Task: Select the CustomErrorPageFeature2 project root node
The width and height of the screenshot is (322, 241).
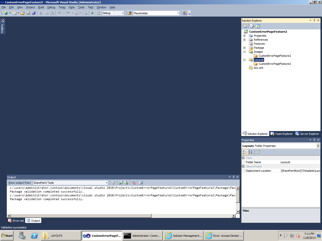Action: 268,32
